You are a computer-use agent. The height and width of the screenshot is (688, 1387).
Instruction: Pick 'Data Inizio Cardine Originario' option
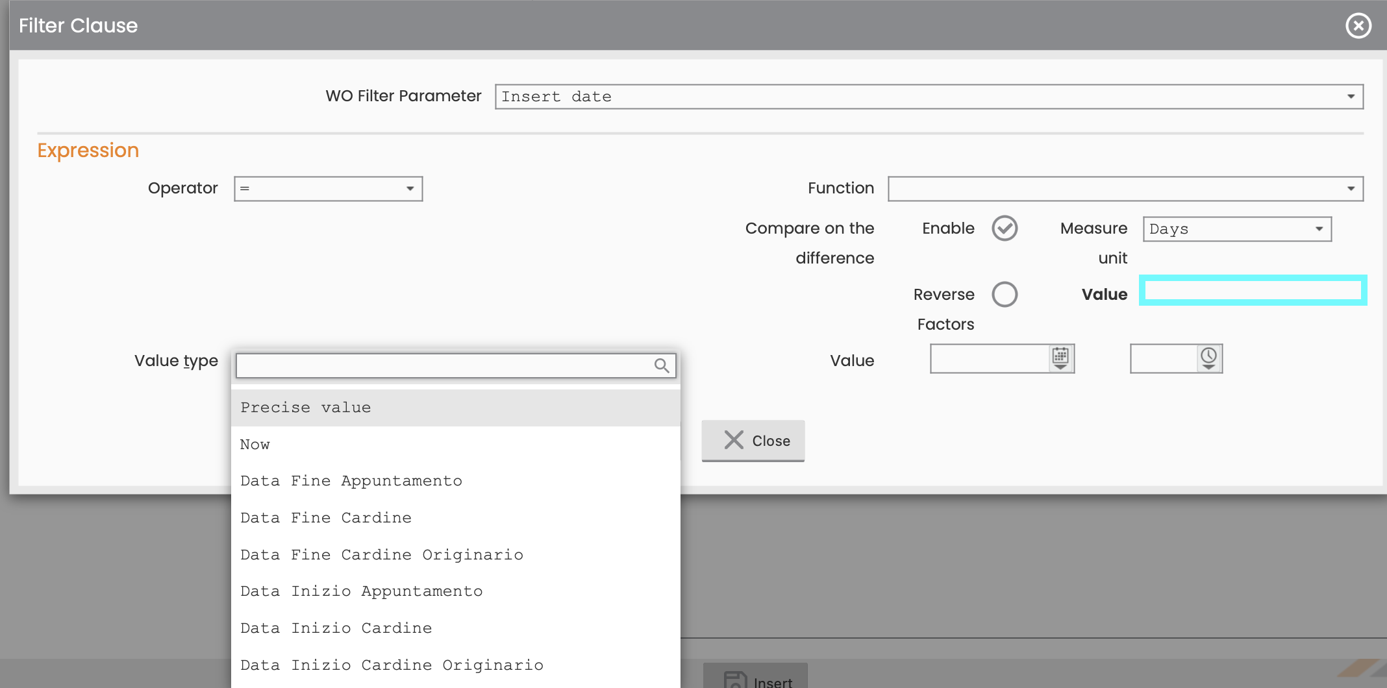456,665
